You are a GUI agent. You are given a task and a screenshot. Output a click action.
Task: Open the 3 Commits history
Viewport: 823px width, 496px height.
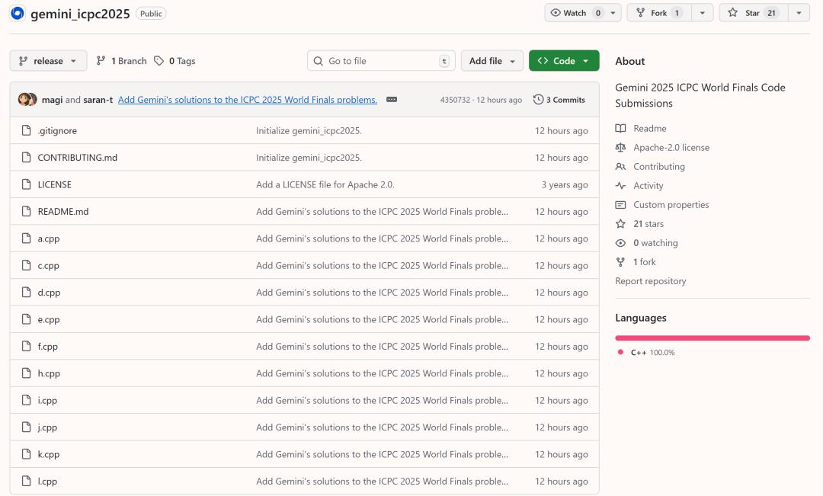tap(559, 100)
